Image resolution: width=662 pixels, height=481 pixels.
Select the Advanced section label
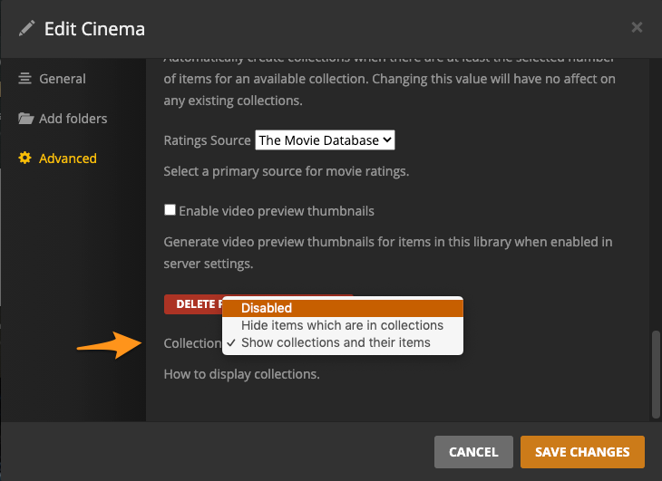click(x=68, y=159)
